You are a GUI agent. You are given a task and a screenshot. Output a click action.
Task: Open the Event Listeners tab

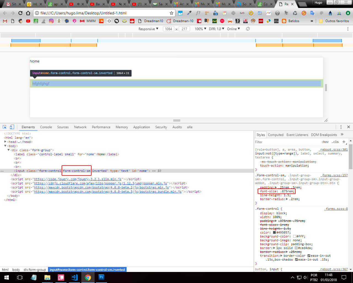click(297, 135)
